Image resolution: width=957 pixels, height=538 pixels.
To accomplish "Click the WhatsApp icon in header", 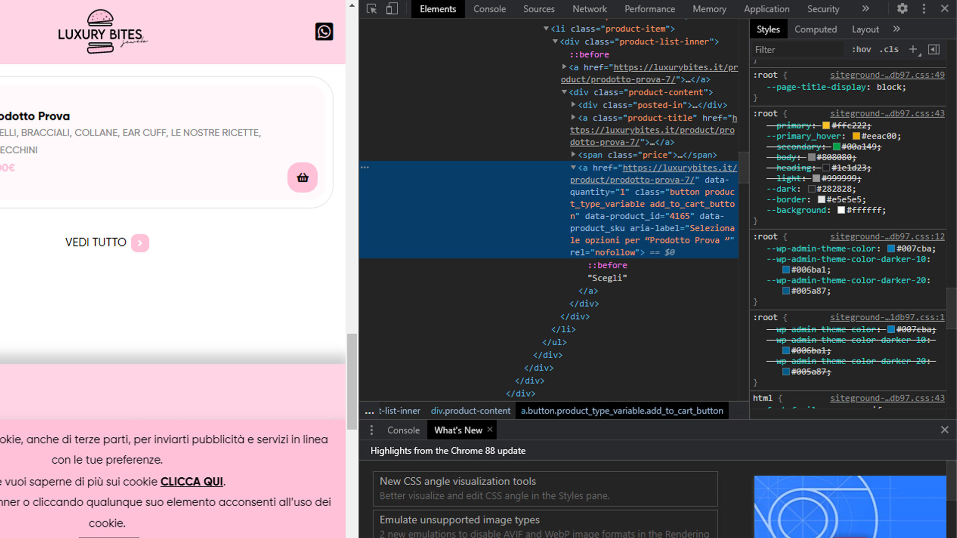I will (x=324, y=32).
